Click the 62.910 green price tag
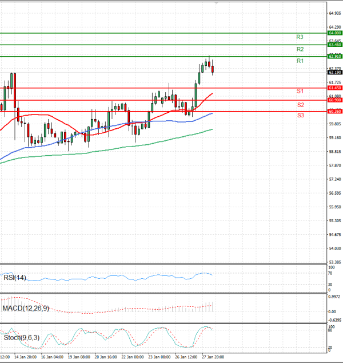 (x=334, y=57)
